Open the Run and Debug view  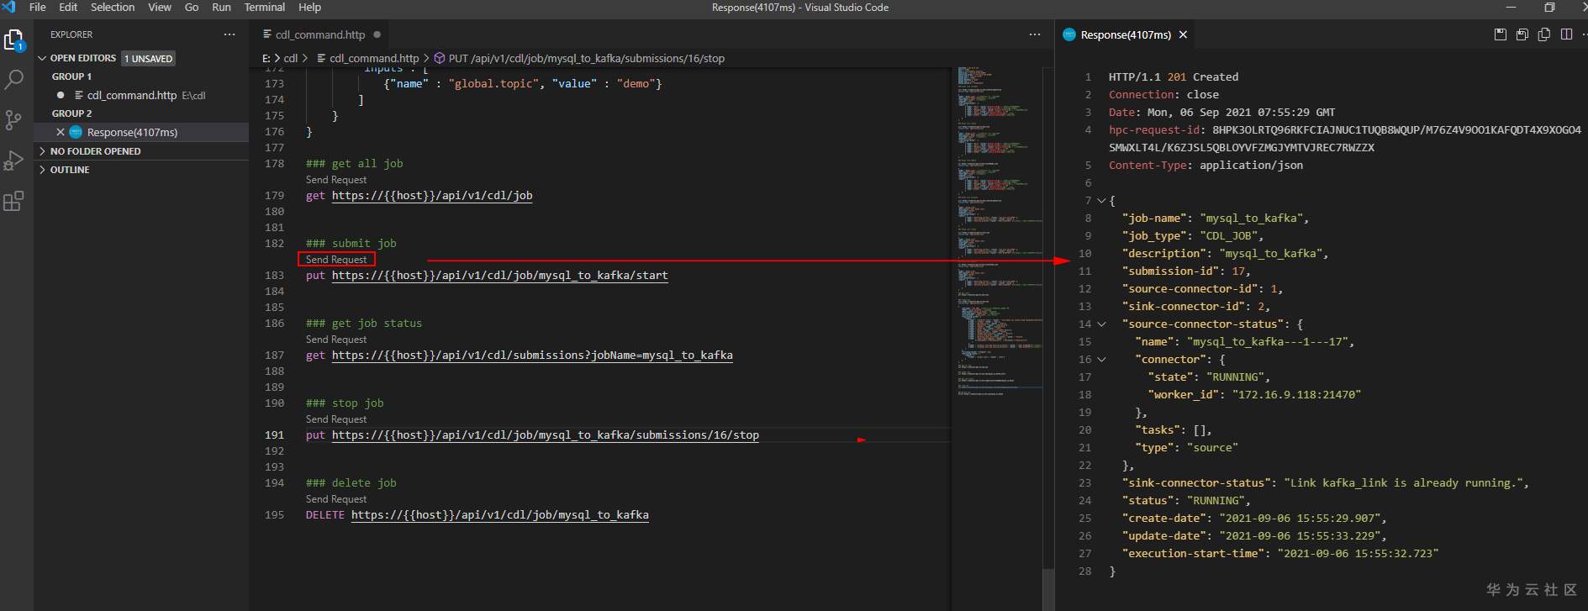coord(14,160)
